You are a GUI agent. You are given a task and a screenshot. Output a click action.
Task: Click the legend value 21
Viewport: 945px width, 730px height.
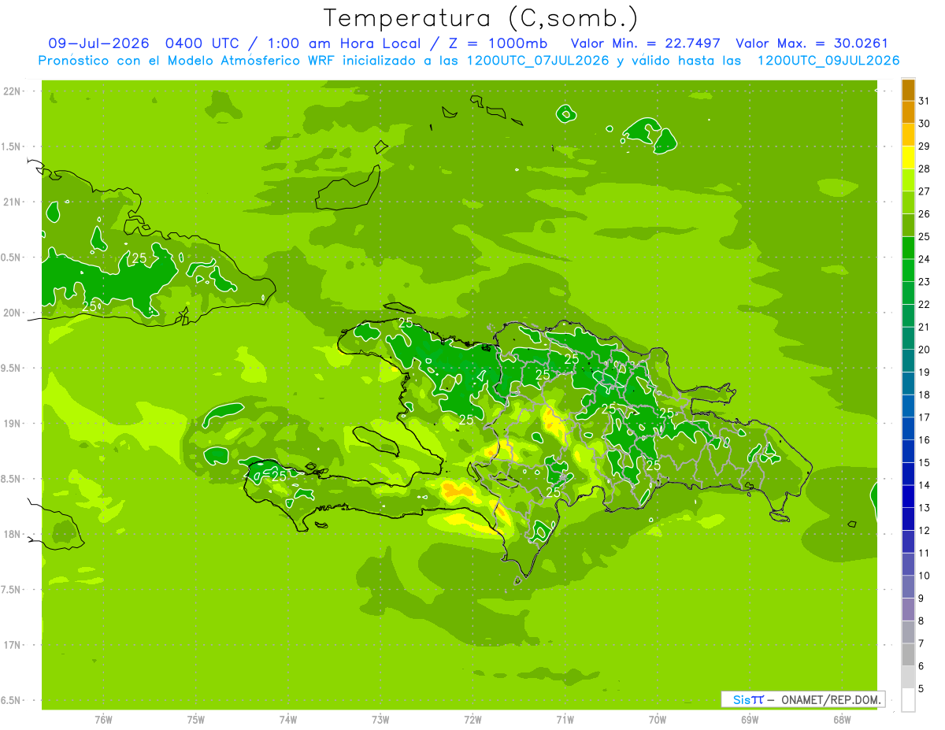[x=925, y=327]
